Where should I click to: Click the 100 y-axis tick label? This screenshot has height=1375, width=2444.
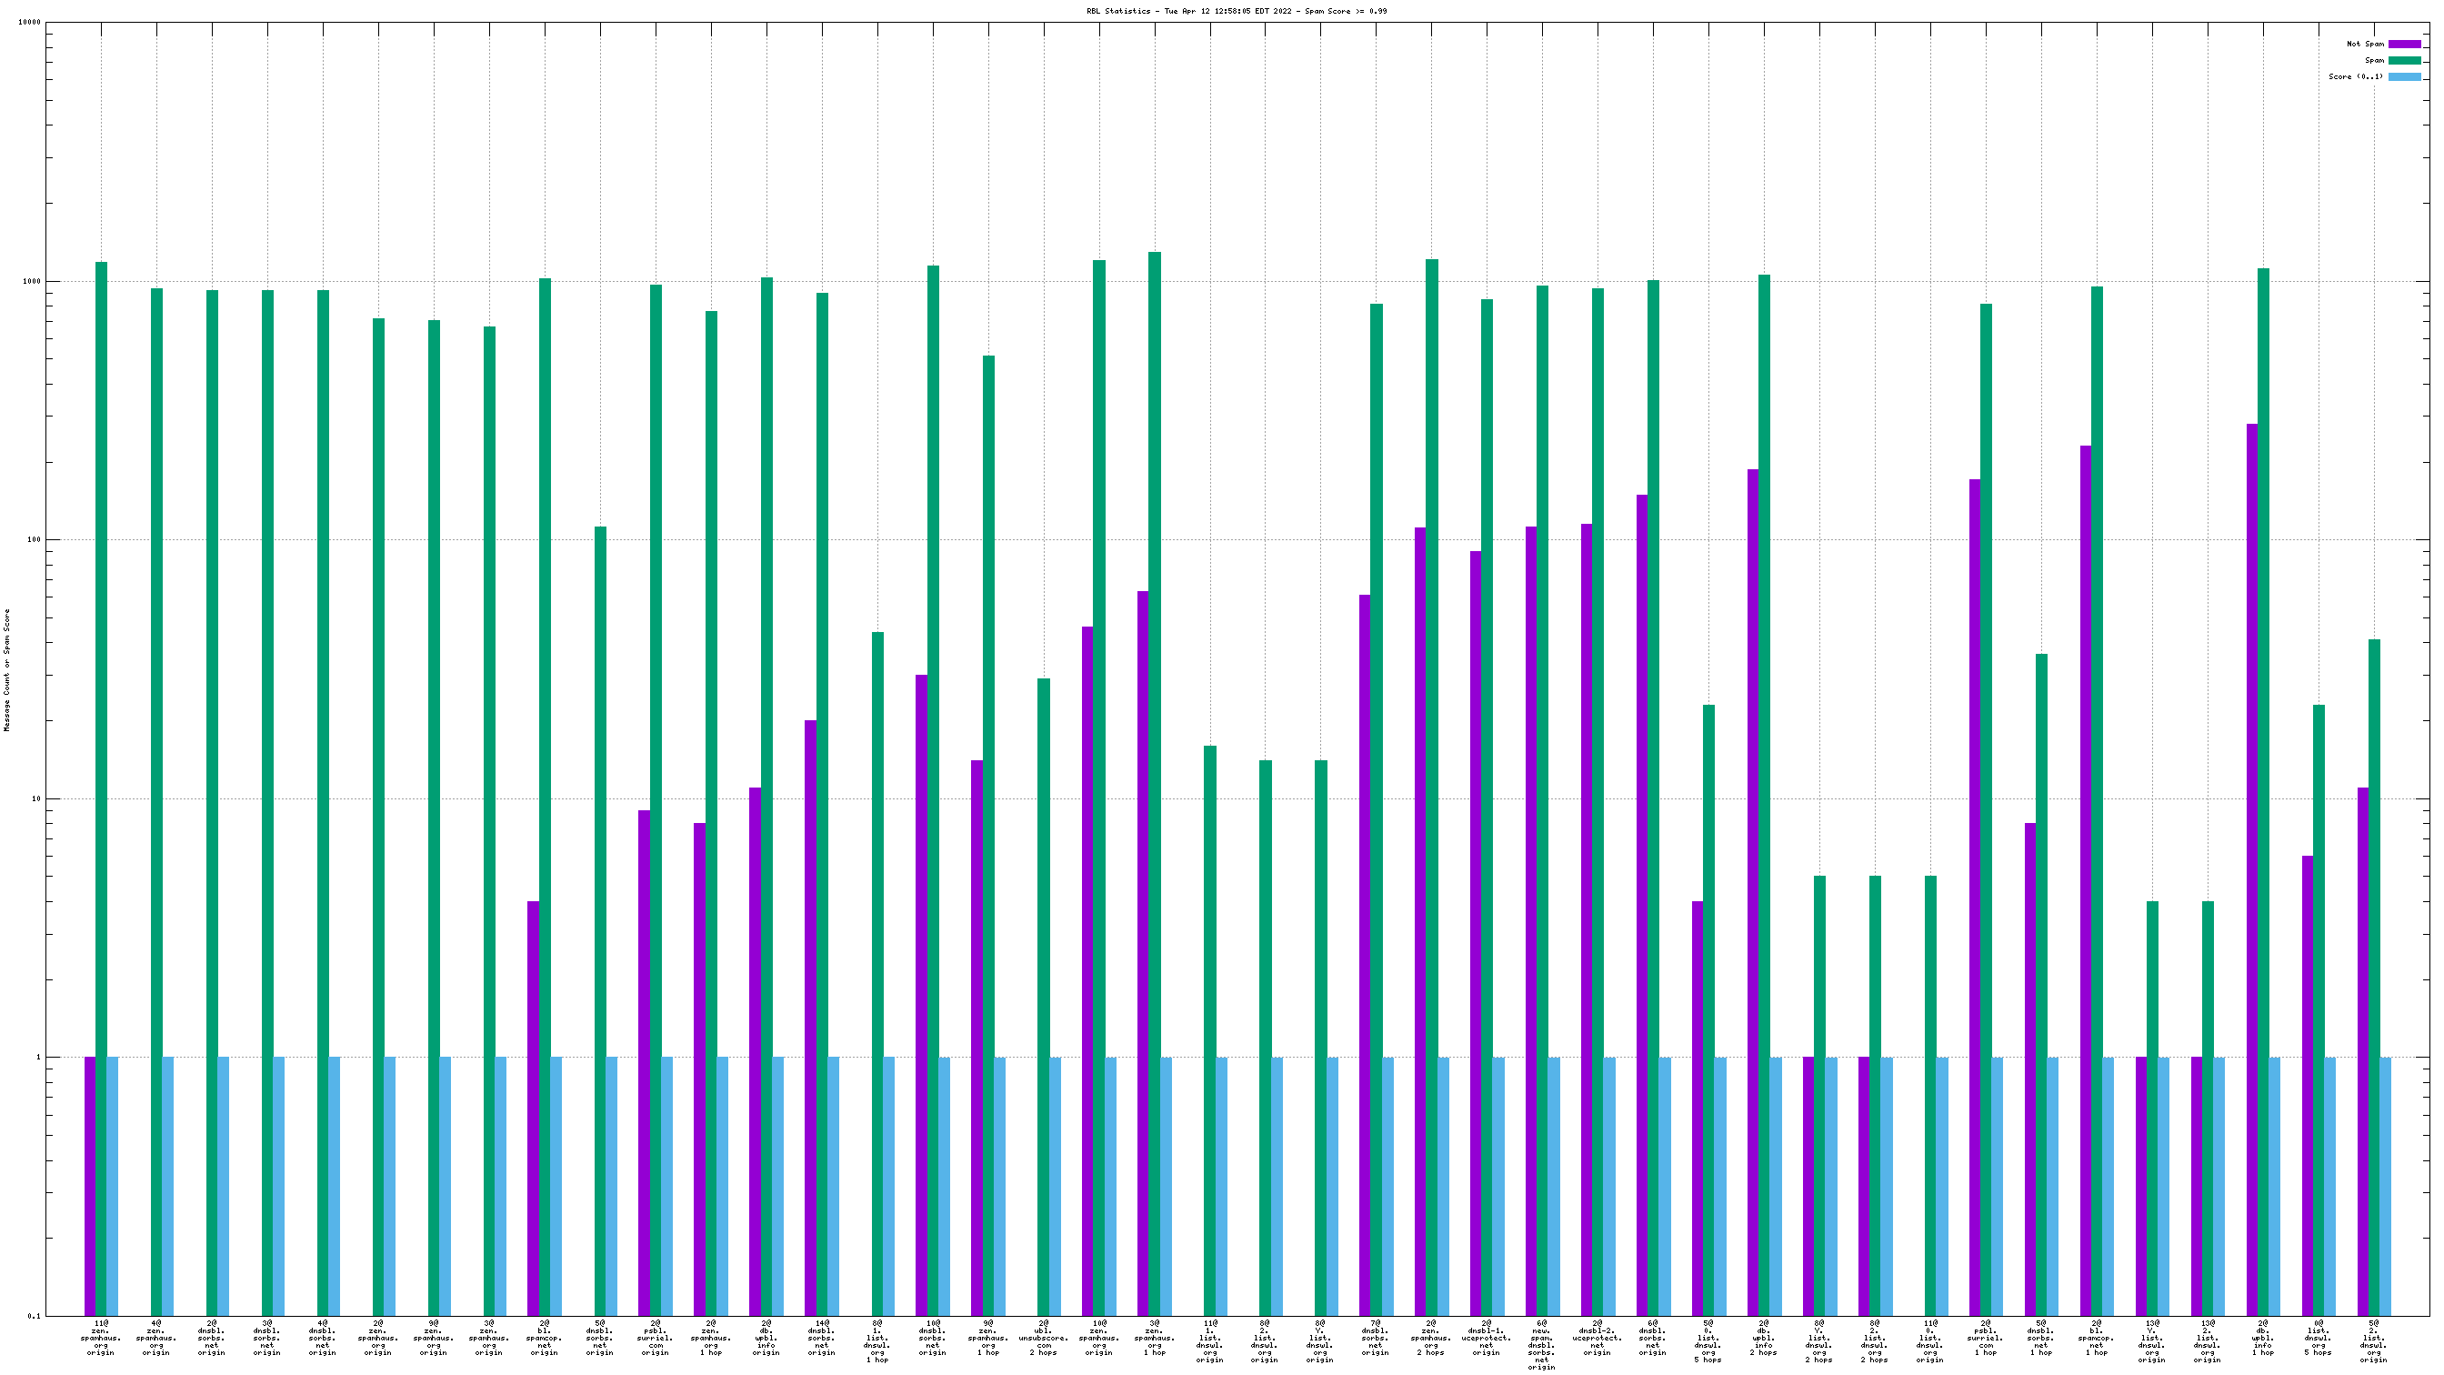tap(34, 540)
